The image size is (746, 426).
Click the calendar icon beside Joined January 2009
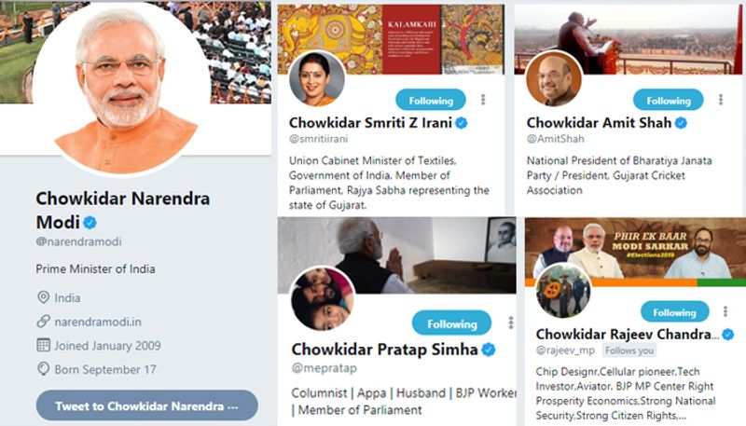(43, 345)
